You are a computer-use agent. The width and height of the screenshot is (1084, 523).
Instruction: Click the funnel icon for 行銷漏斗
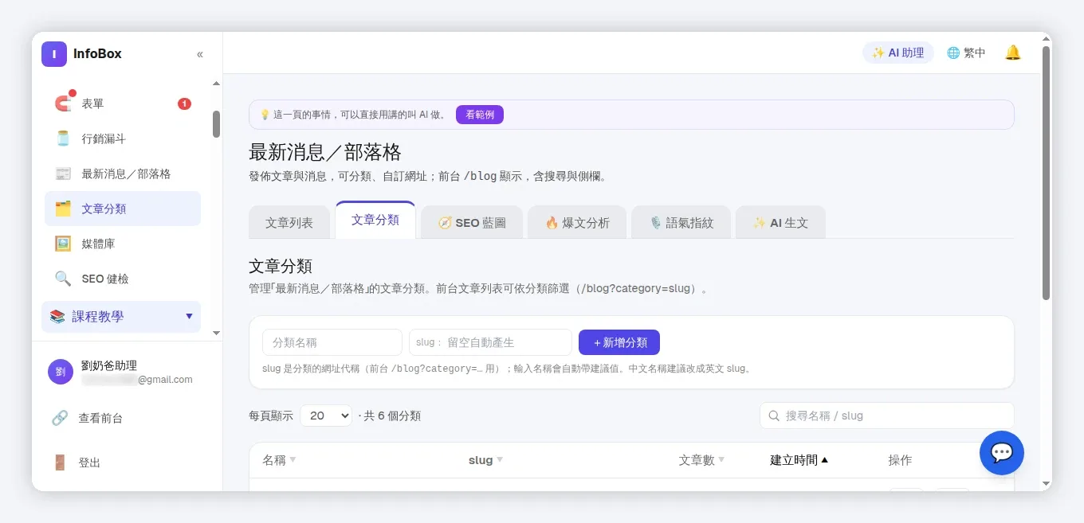click(x=63, y=139)
